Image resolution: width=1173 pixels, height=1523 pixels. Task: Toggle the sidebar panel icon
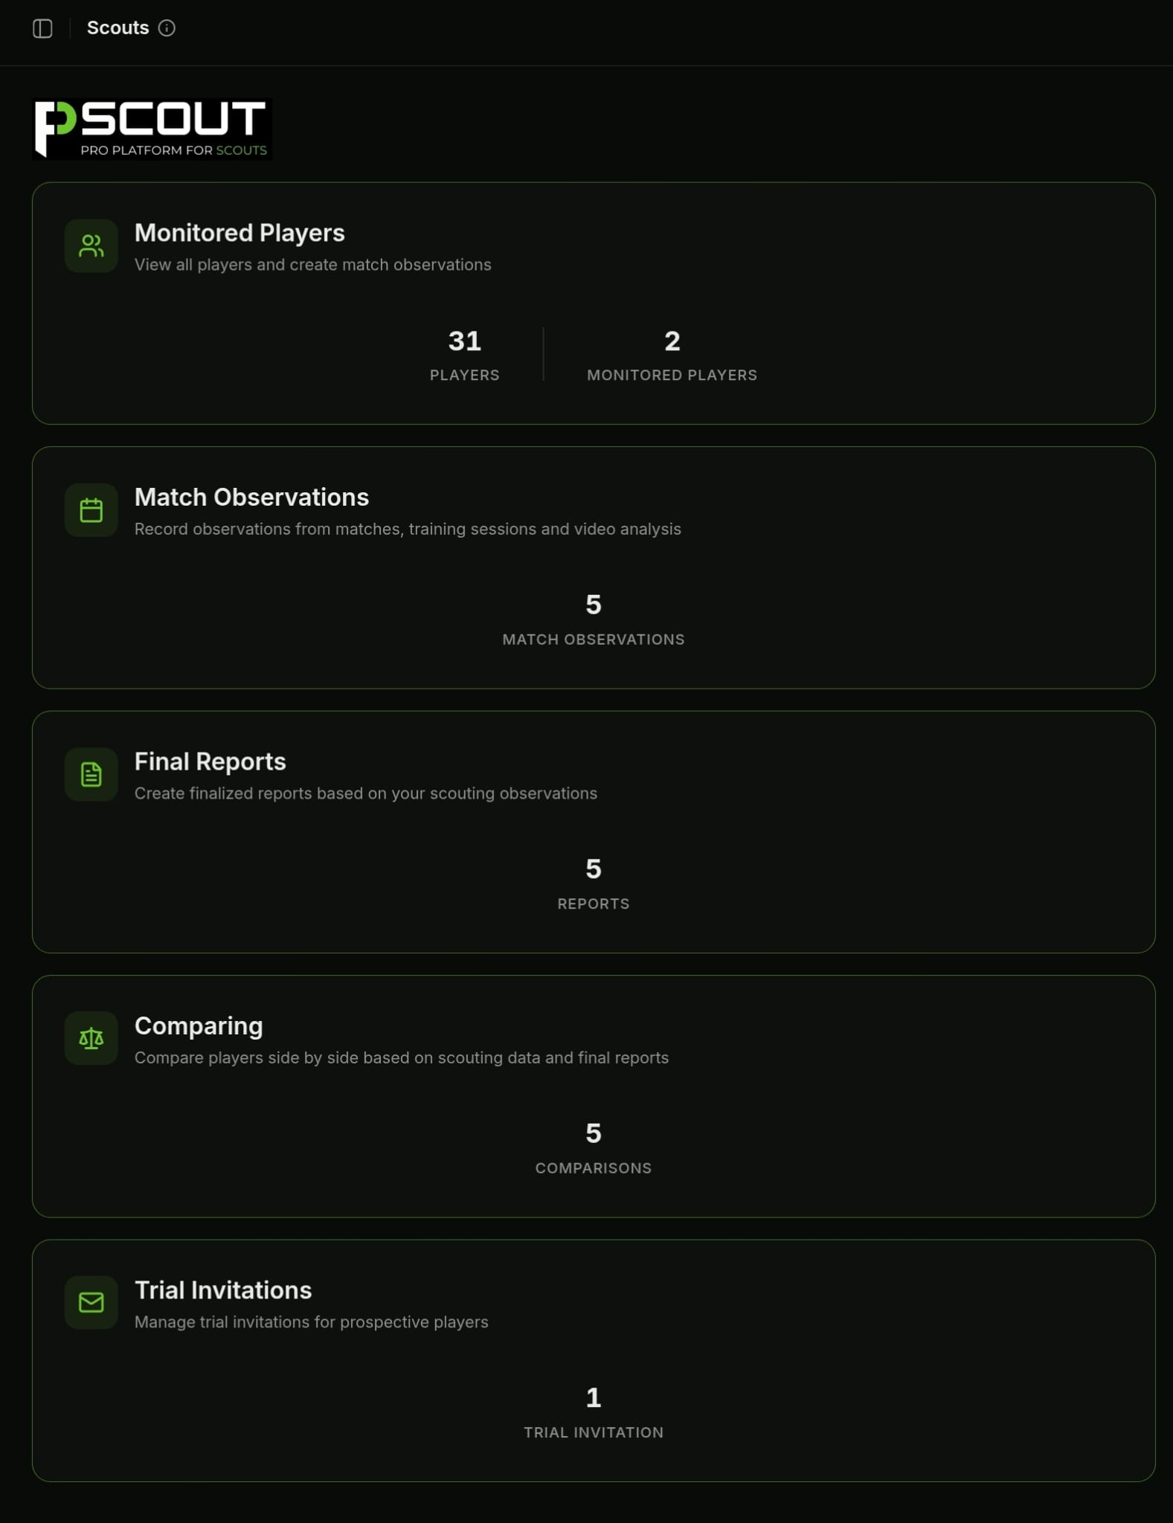(42, 28)
